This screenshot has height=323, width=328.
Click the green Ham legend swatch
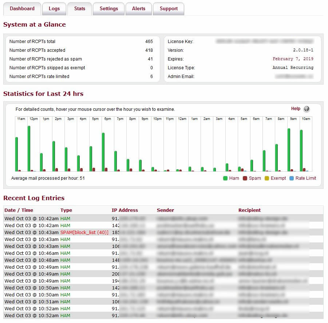coord(225,178)
